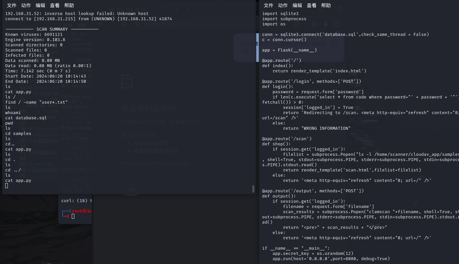The height and width of the screenshot is (264, 459).
Task: Click the 'def index():' line
Action: 278,66
